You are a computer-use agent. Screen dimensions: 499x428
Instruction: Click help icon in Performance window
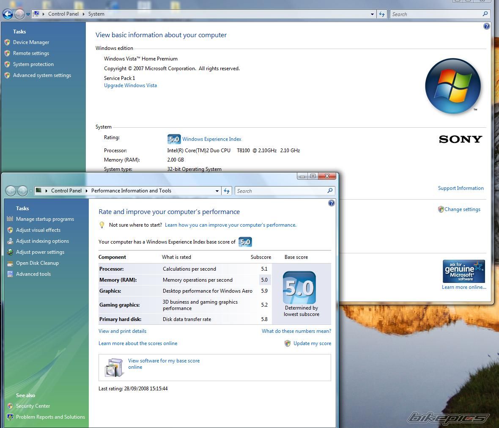coord(331,203)
